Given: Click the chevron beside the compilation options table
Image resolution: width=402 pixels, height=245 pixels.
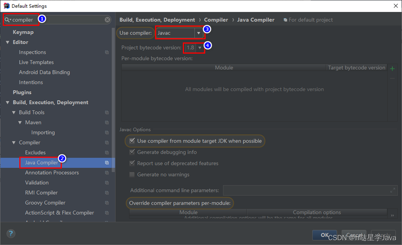Looking at the screenshot, I should click(x=392, y=216).
